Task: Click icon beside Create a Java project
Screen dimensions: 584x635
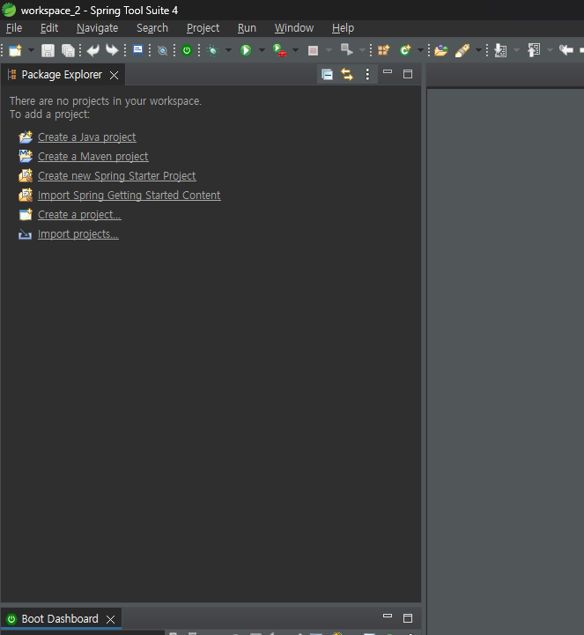Action: click(x=26, y=137)
